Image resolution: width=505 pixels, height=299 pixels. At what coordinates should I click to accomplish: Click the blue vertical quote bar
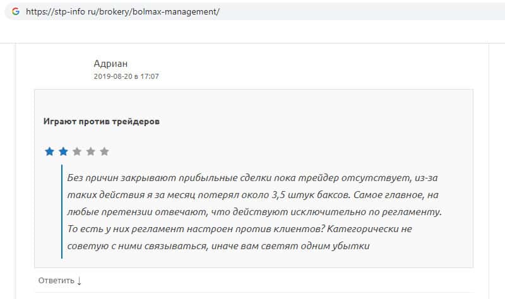coord(62,211)
